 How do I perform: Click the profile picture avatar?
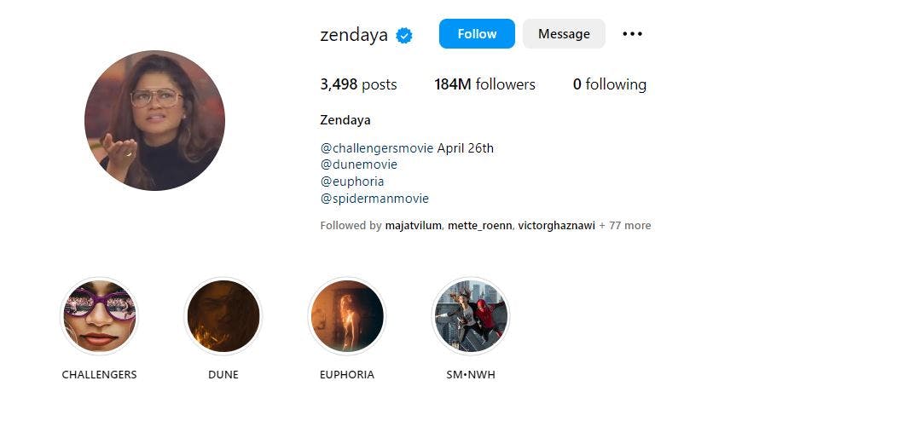[154, 120]
